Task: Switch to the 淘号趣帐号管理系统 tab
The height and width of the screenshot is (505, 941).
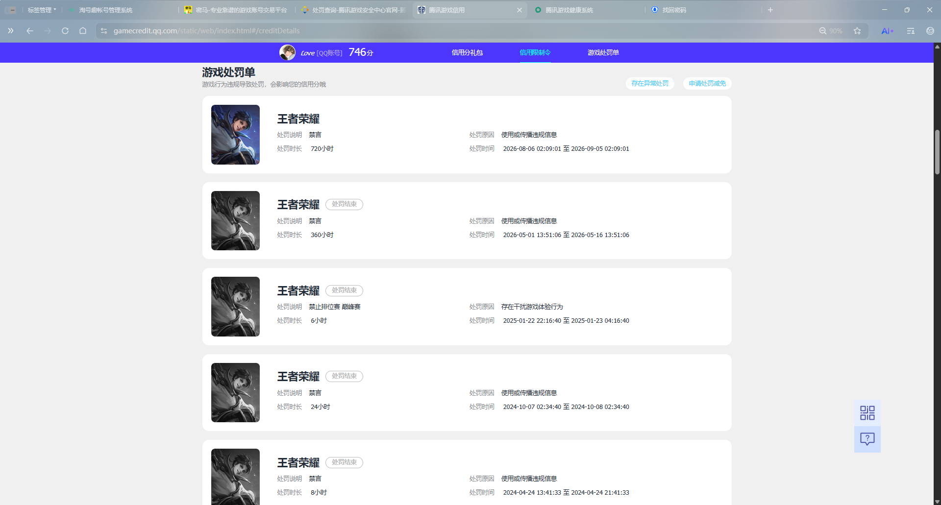Action: (120, 10)
